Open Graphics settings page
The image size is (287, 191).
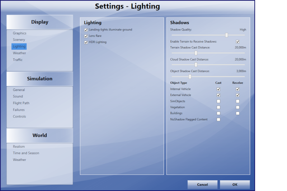pos(20,33)
